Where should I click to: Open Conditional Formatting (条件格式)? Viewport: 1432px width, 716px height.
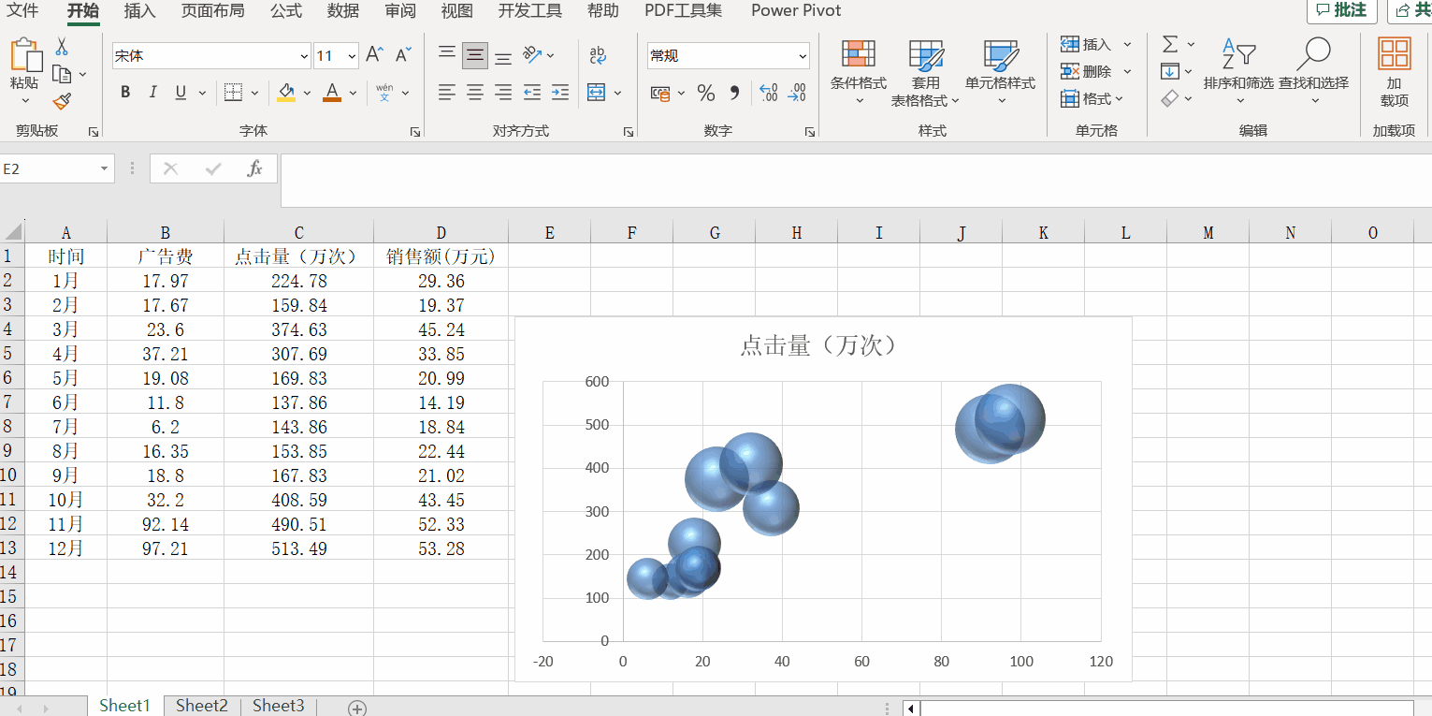click(x=858, y=72)
